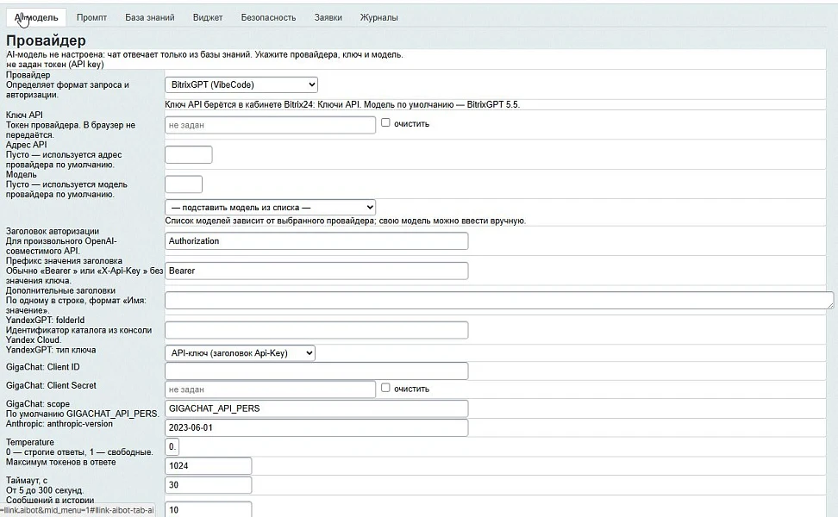The width and height of the screenshot is (838, 517).
Task: Click the 'Для произвольного OpenAI-совместимого API' description
Action: point(61,246)
